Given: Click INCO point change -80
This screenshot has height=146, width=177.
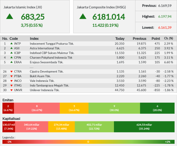Looking at the screenshot, I should pyautogui.click(x=157, y=81).
